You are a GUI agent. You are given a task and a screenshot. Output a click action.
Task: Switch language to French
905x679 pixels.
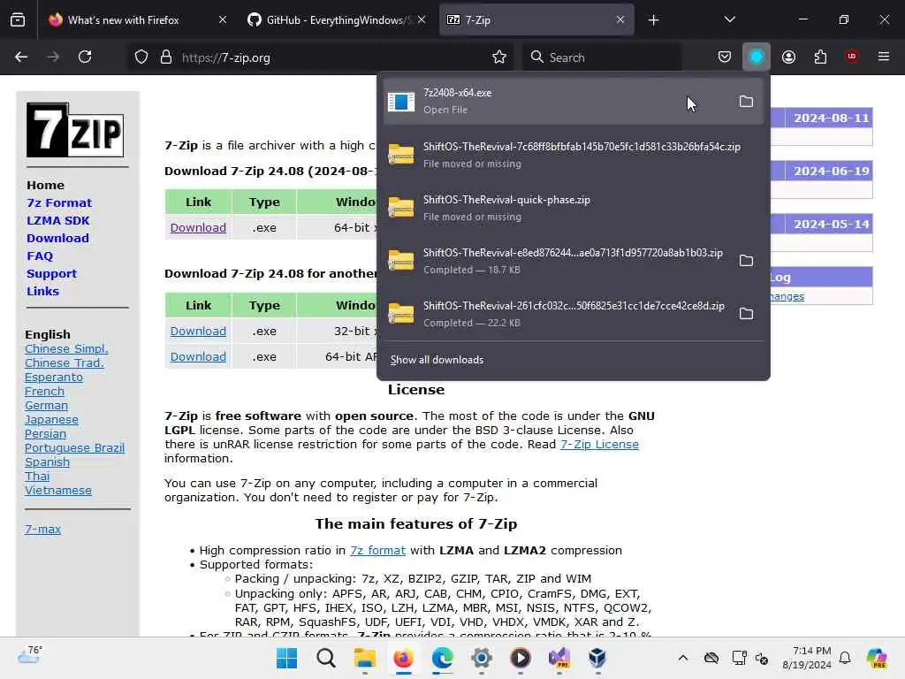44,391
